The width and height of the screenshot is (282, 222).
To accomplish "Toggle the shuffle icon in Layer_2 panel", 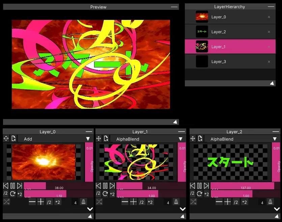I will (x=193, y=202).
